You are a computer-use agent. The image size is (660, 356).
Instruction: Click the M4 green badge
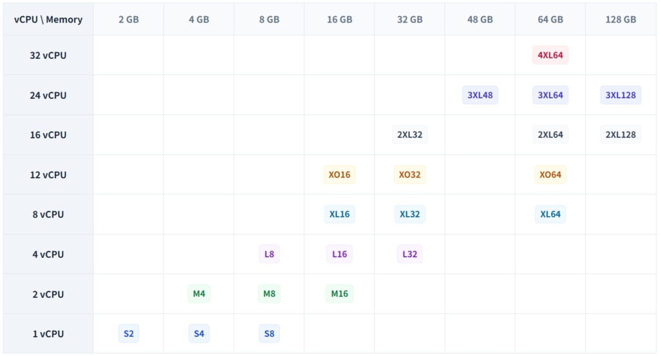[x=199, y=293]
